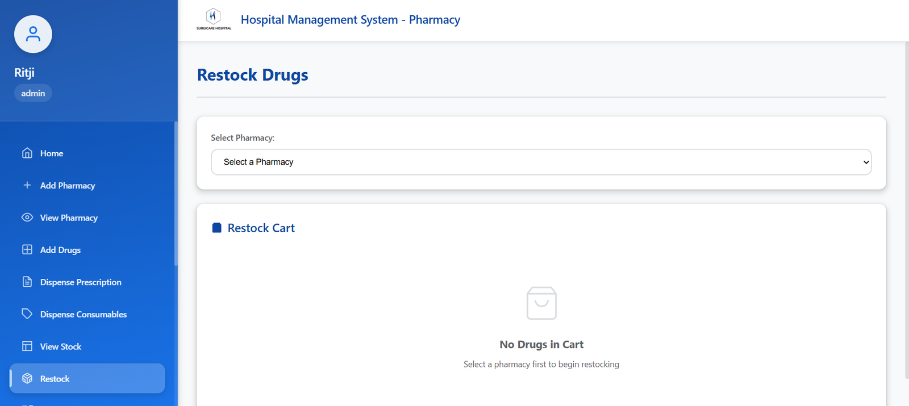
Task: Click the Surgicare Hospital logo
Action: 214,19
